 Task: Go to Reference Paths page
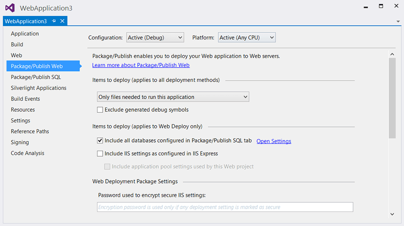click(x=30, y=131)
